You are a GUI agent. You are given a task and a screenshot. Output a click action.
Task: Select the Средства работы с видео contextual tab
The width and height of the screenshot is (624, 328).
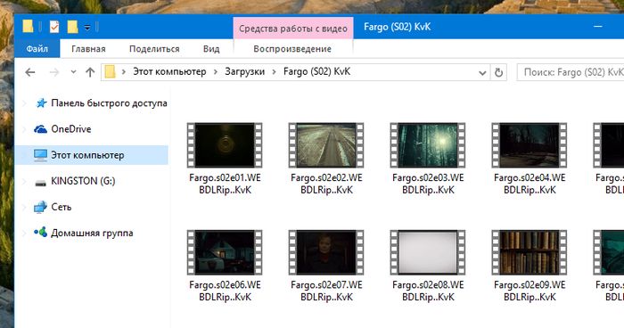pyautogui.click(x=293, y=29)
